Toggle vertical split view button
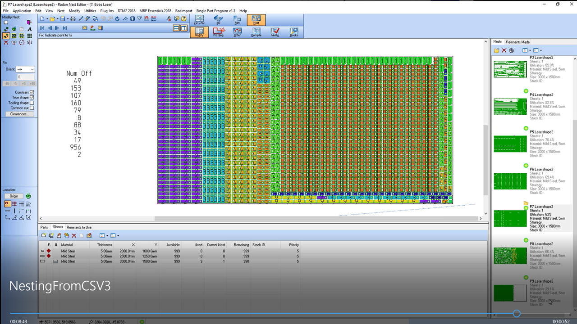The image size is (577, 324). [183, 28]
